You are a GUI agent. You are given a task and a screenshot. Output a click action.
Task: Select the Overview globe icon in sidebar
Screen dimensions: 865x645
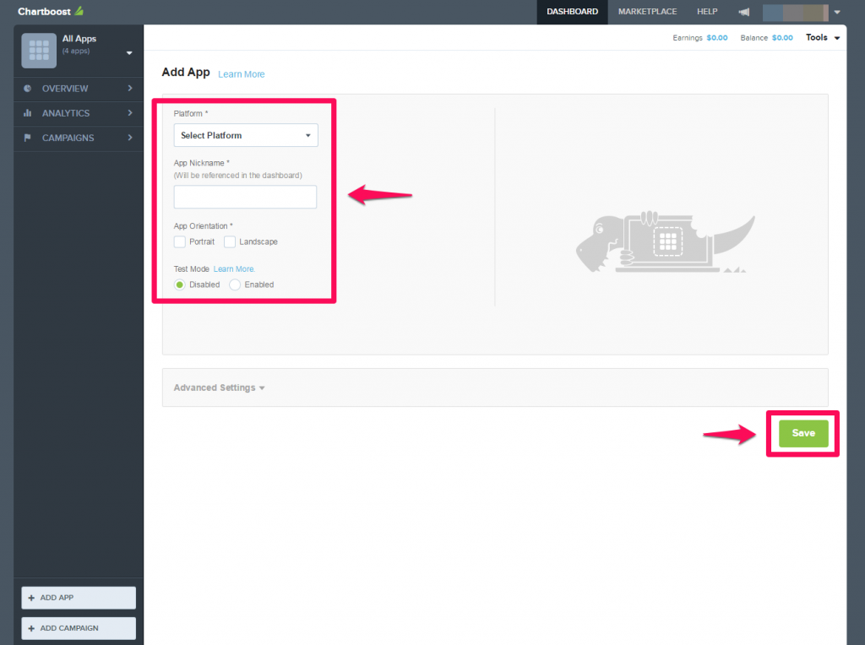click(30, 89)
